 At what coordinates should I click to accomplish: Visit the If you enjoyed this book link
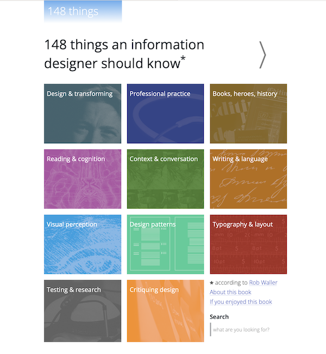tap(241, 302)
